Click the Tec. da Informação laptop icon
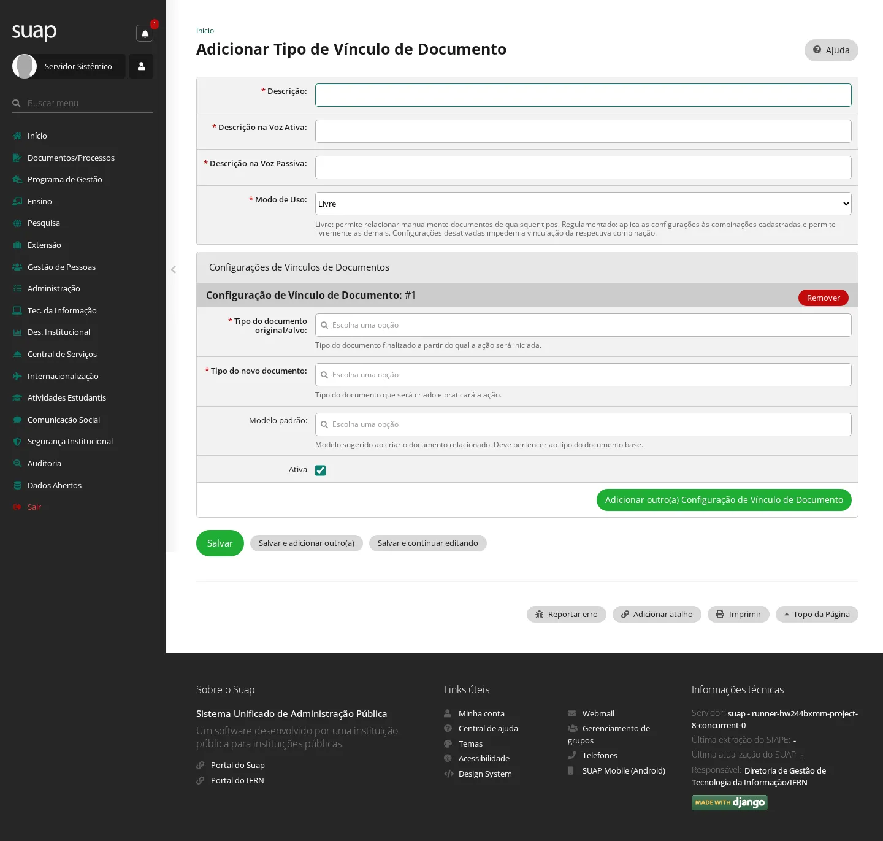The width and height of the screenshot is (883, 841). (17, 310)
